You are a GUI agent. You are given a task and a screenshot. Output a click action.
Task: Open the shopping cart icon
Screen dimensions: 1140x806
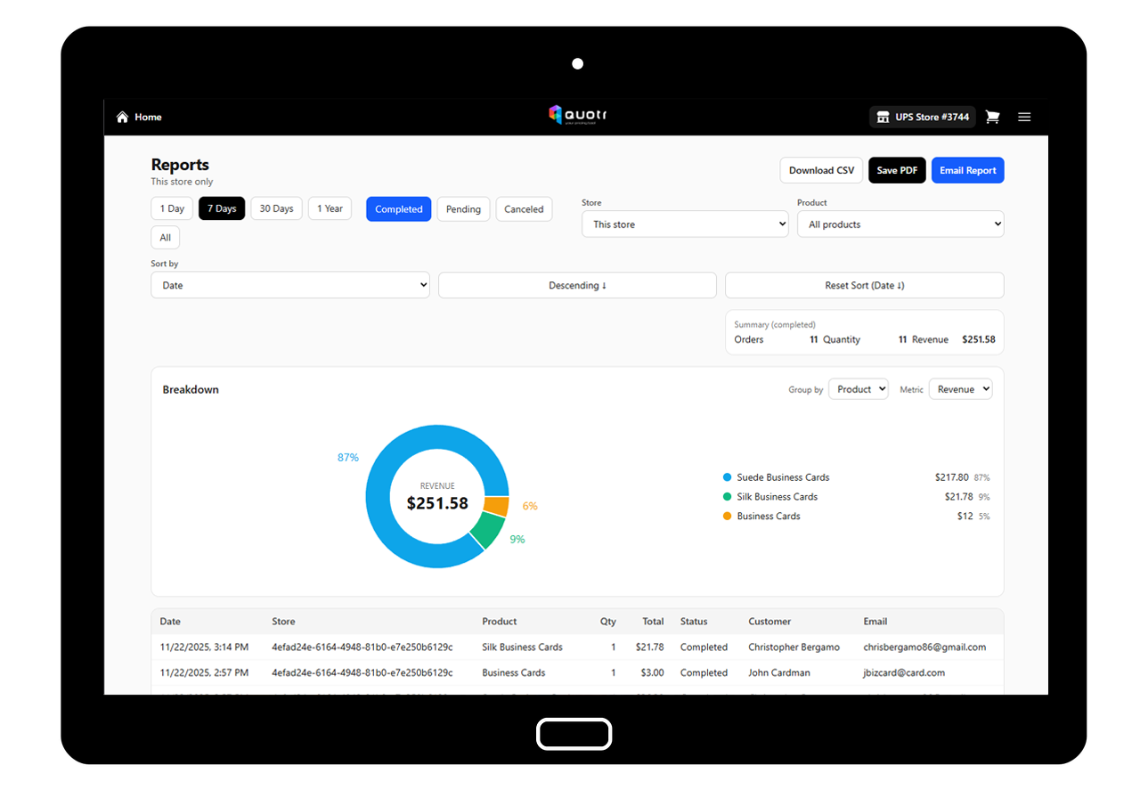992,117
